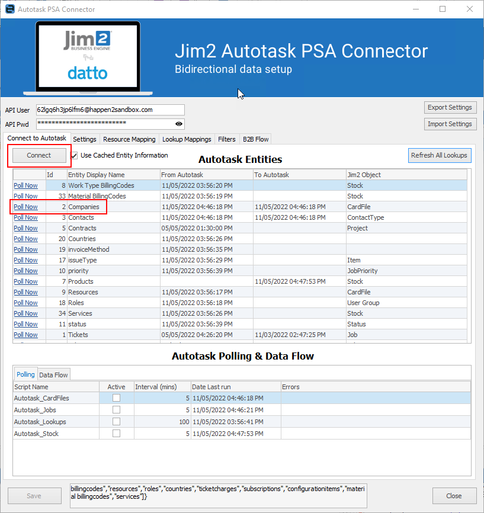Enable Active checkbox for Autotask_CardFiles
Viewport: 484px width, 513px height.
click(116, 398)
